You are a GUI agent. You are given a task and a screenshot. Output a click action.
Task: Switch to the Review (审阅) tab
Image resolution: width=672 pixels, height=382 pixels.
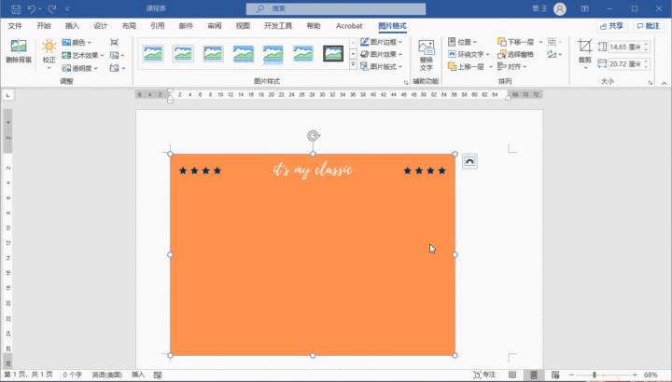pos(215,26)
